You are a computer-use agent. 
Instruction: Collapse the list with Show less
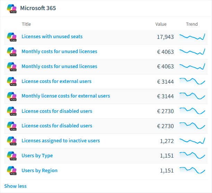[15, 186]
